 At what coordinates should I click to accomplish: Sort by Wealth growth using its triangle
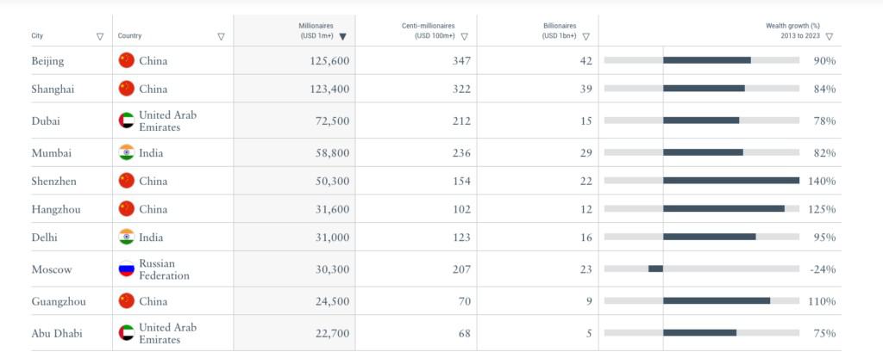click(829, 36)
